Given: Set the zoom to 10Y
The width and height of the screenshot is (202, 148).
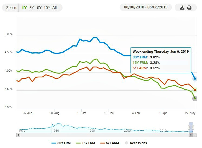Looking at the screenshot, I should point(47,8).
